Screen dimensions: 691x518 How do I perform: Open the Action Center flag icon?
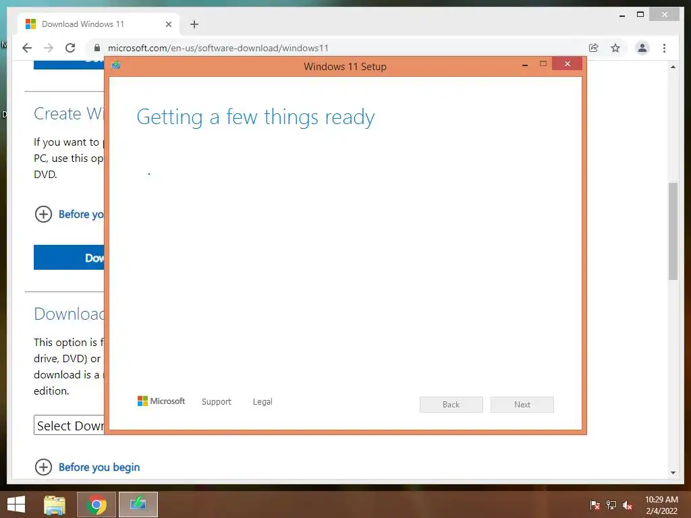coord(595,505)
